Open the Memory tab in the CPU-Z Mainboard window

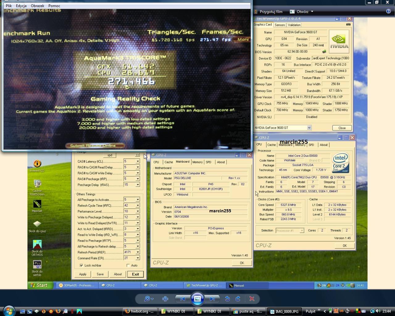[x=197, y=162]
